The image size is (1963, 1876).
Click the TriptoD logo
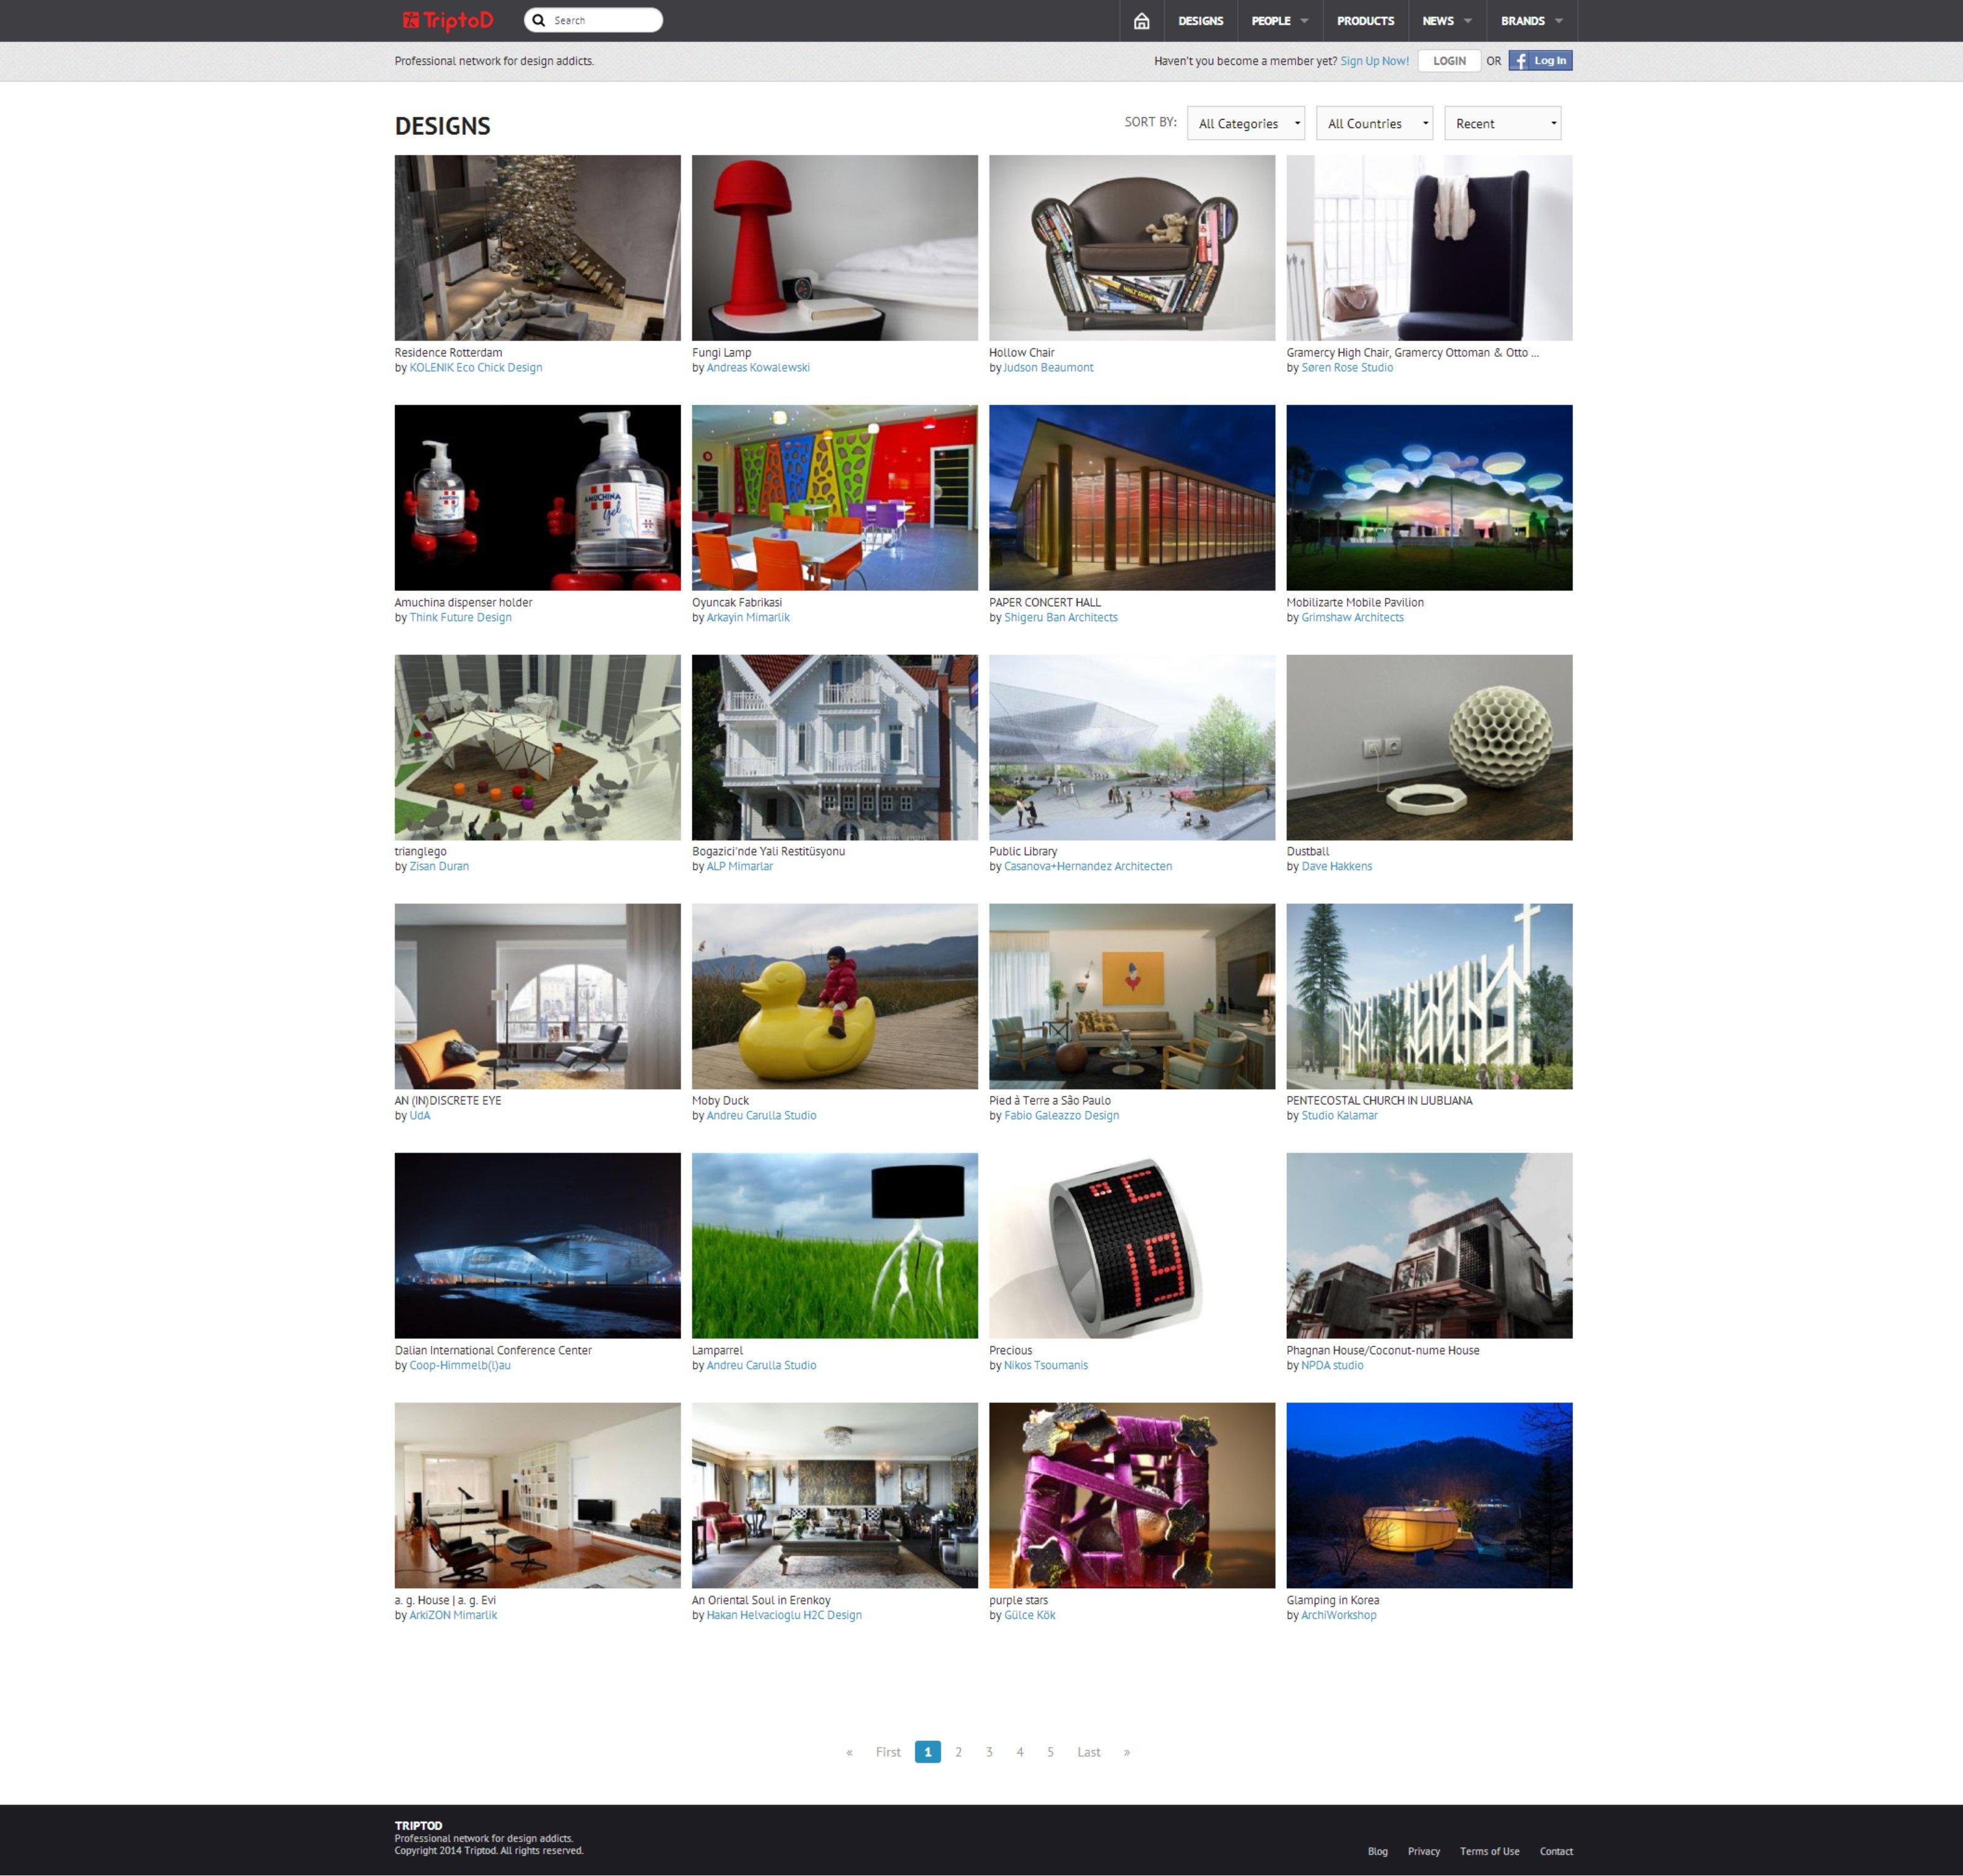tap(447, 21)
